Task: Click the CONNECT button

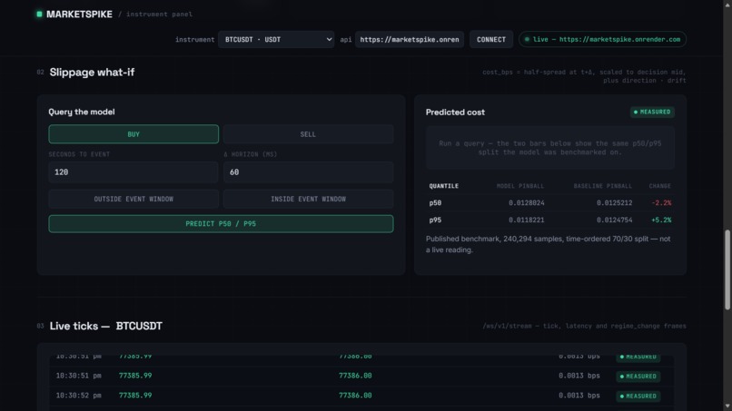Action: (x=491, y=40)
